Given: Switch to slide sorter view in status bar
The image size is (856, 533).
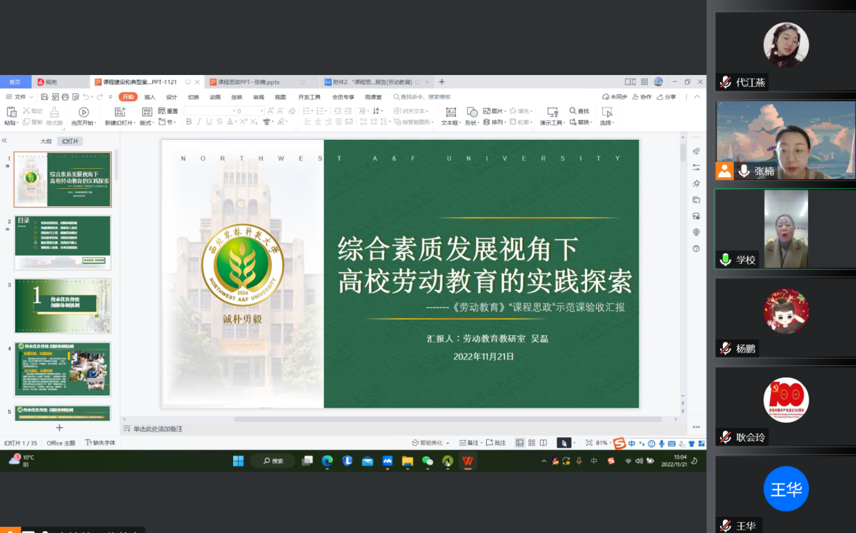Looking at the screenshot, I should click(x=532, y=443).
